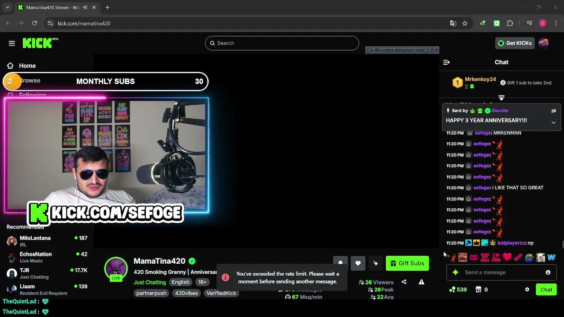Viewport: 564px width, 317px height.
Task: Select the goat emote
Action: 540,257
